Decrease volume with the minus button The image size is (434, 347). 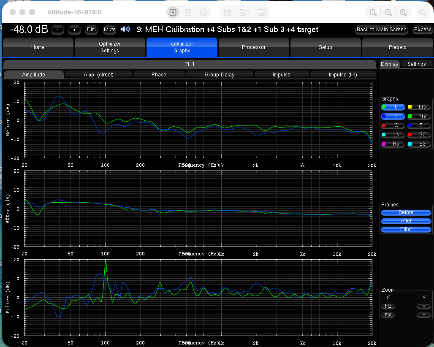click(x=57, y=30)
